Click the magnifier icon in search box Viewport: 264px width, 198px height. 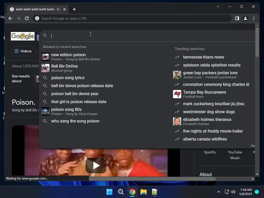point(45,36)
